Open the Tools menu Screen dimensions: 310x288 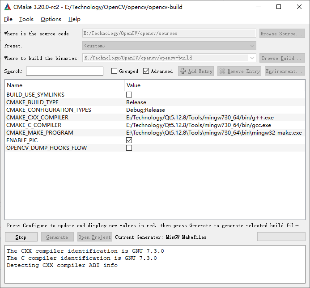point(26,19)
